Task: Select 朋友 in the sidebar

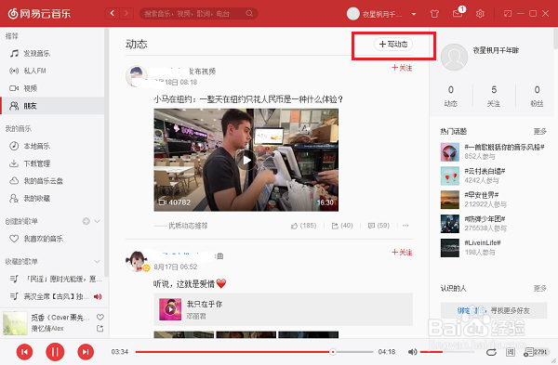Action: click(52, 106)
